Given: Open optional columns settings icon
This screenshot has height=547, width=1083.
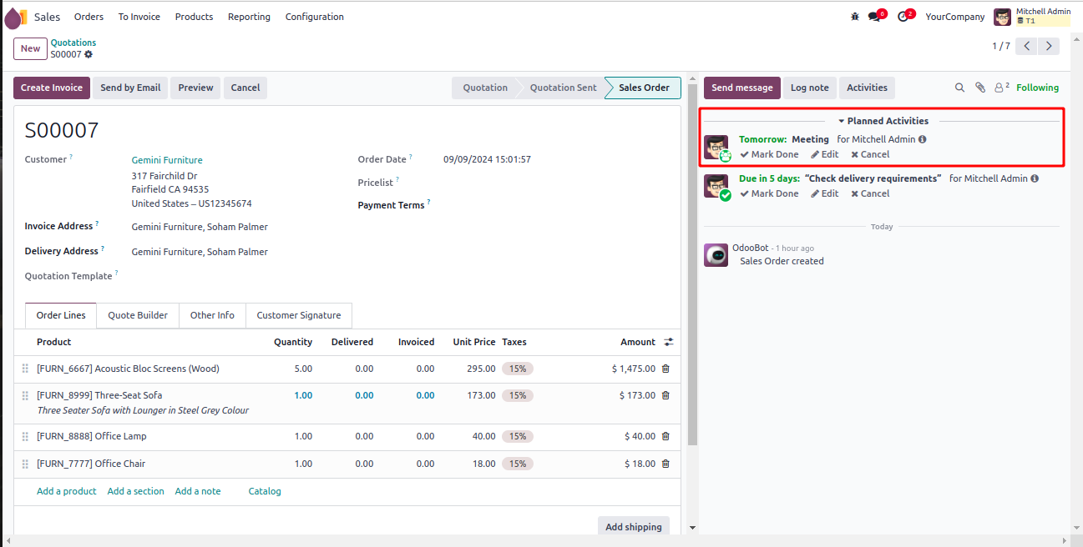Looking at the screenshot, I should pyautogui.click(x=669, y=342).
